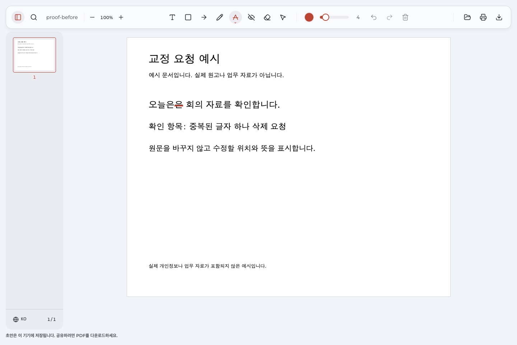Click the proof-before file name

[x=62, y=17]
